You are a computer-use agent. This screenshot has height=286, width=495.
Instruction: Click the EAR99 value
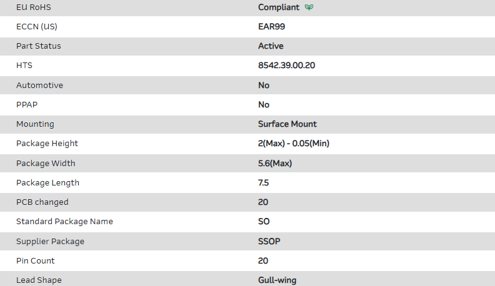tap(272, 27)
